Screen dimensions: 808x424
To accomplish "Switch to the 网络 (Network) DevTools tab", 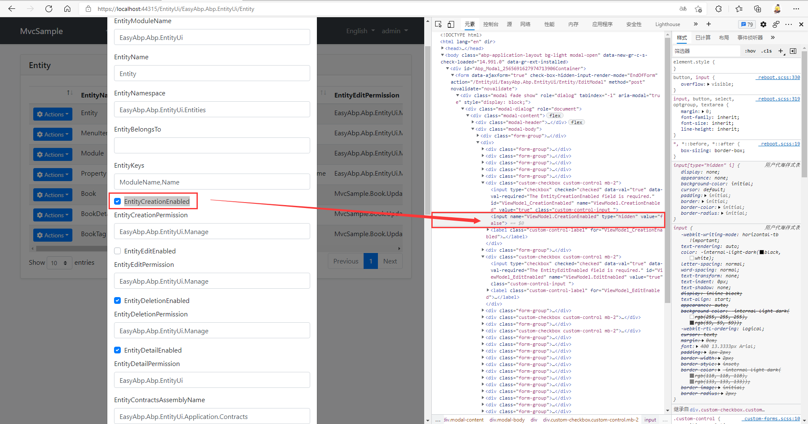I will point(525,24).
